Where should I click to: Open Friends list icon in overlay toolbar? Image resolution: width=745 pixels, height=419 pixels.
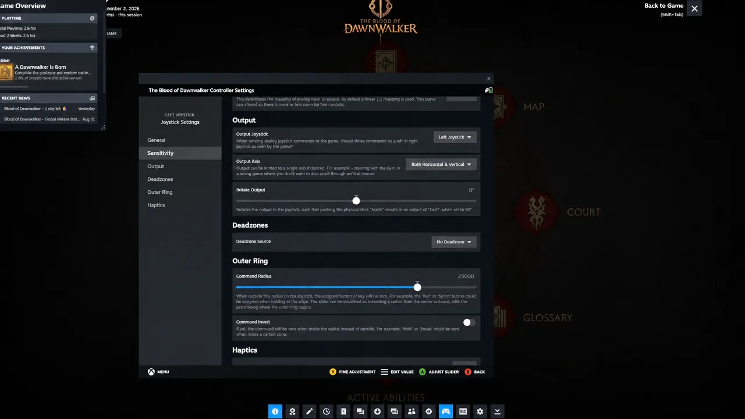click(411, 411)
